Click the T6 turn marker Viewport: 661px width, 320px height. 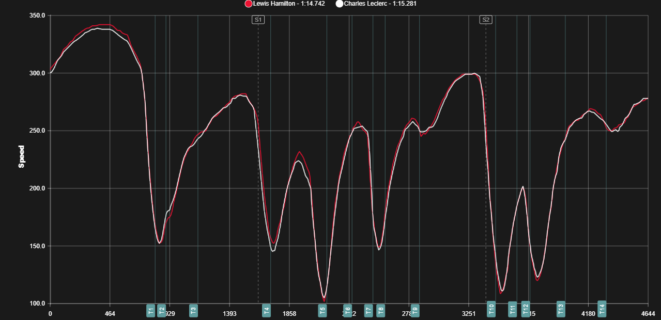click(x=348, y=310)
